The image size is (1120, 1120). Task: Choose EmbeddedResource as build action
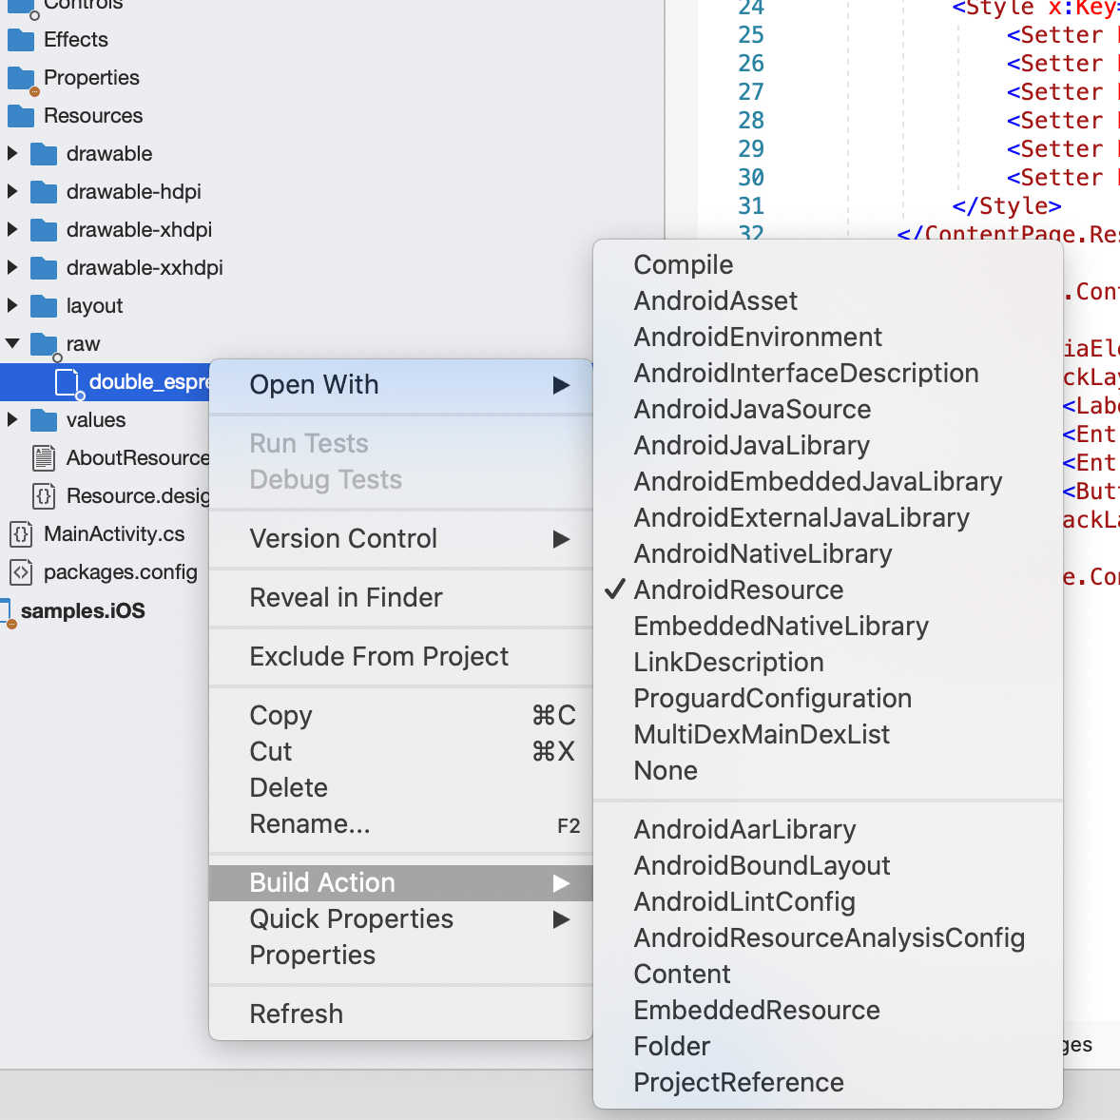(756, 1011)
